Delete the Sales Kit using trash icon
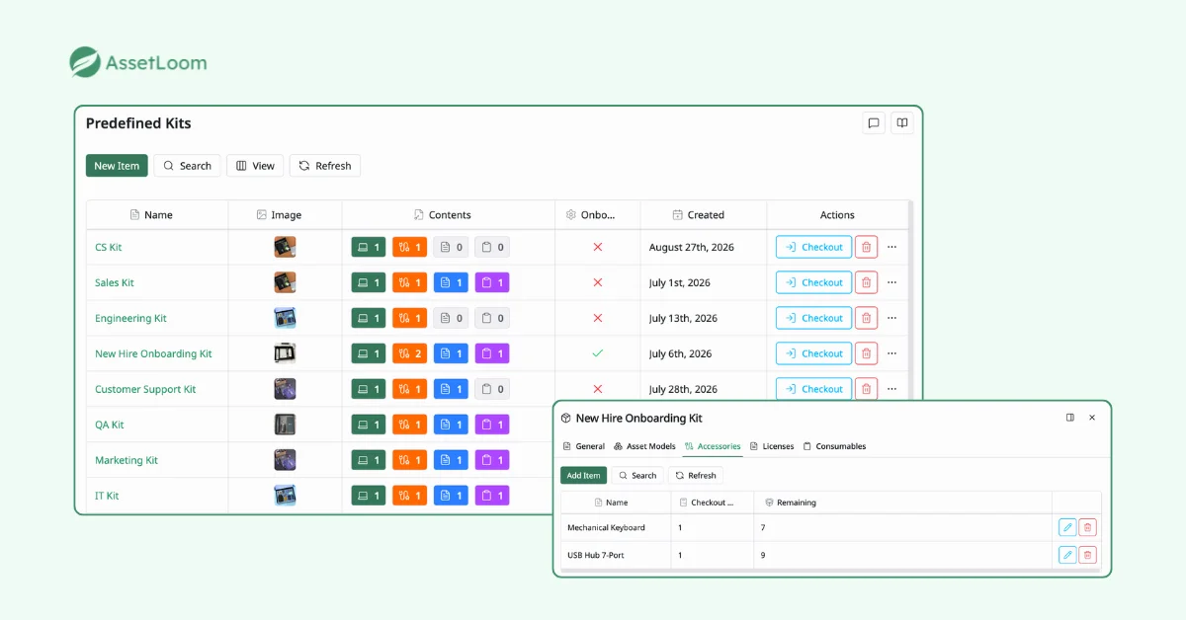 [866, 282]
